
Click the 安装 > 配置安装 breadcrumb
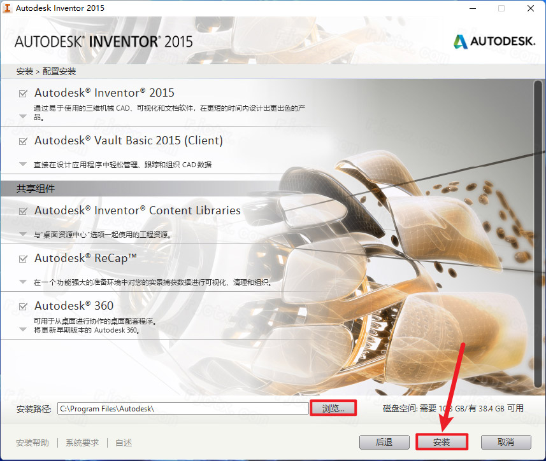46,72
